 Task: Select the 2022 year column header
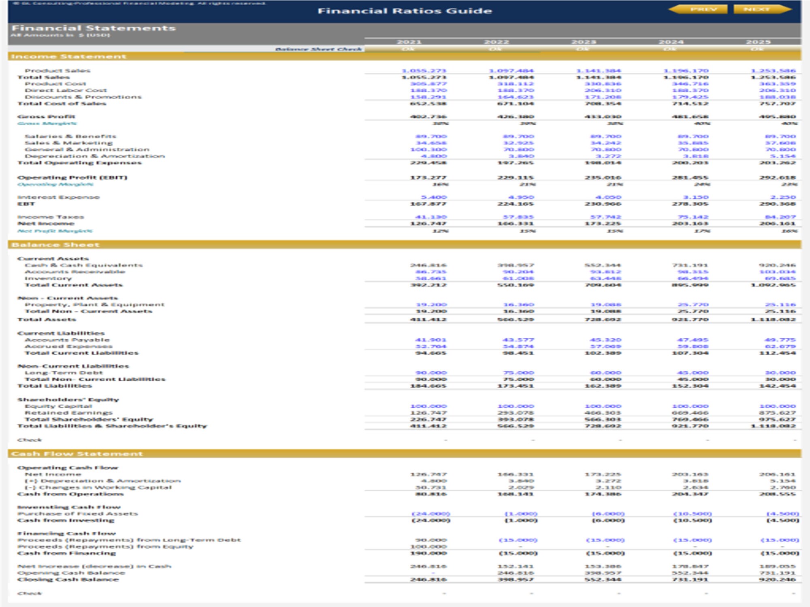(498, 40)
